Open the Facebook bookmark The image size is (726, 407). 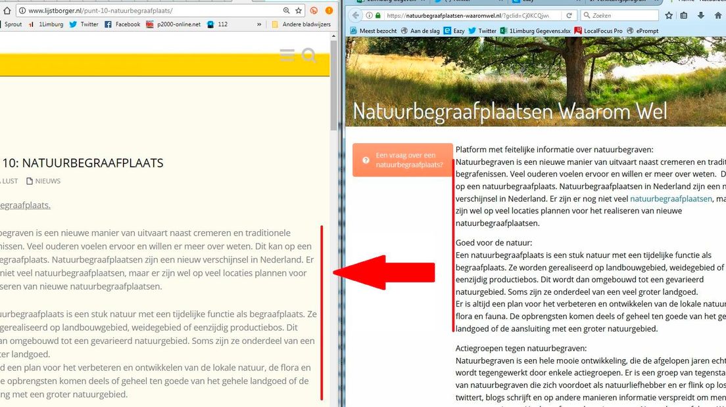(x=122, y=24)
